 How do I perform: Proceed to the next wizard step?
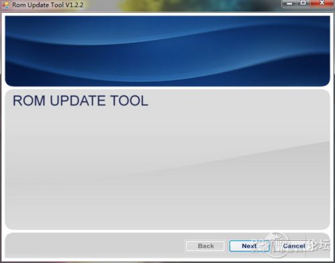pyautogui.click(x=249, y=246)
